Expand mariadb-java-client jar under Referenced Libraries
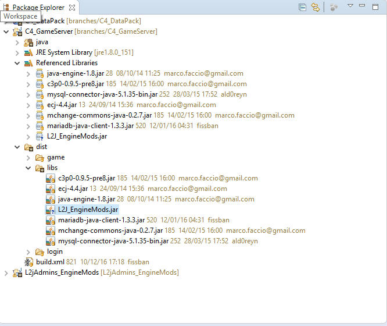This screenshot has width=387, height=326. [x=28, y=126]
